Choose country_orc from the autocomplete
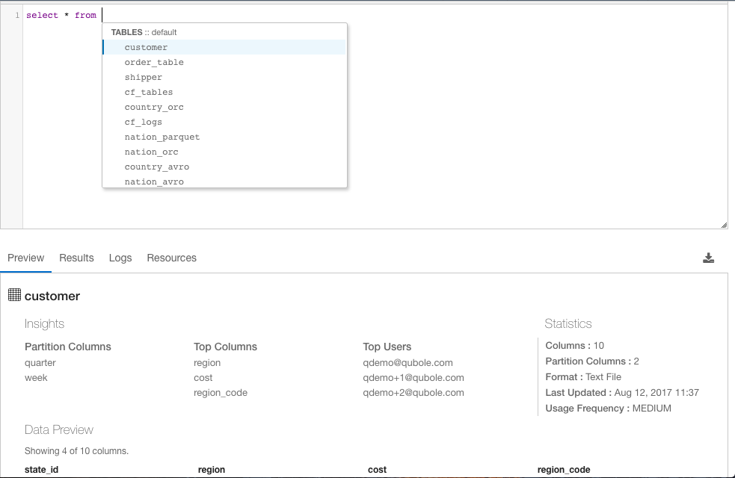The width and height of the screenshot is (735, 478). (224, 108)
